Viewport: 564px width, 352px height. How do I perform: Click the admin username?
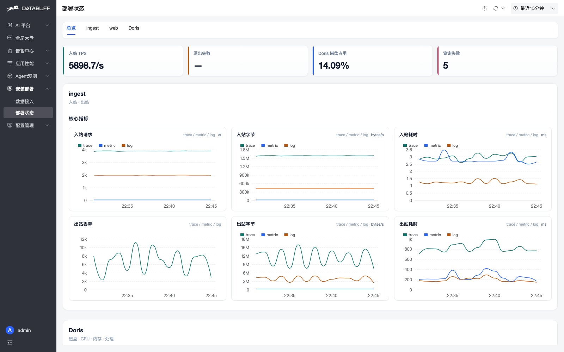coord(24,330)
